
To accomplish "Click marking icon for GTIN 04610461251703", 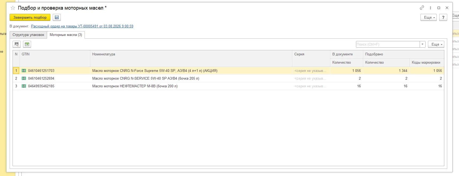I will click(24, 71).
